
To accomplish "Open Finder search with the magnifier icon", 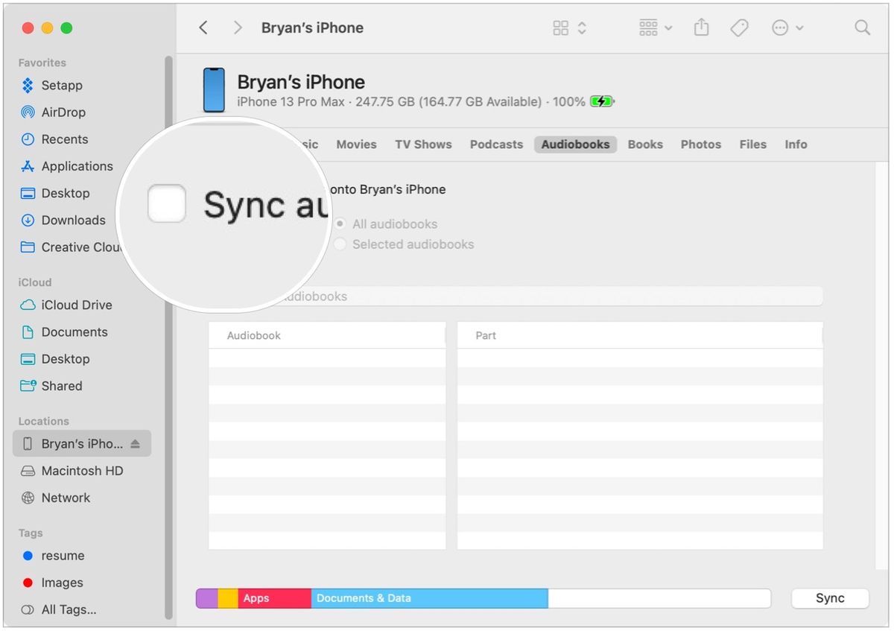I will (x=862, y=27).
